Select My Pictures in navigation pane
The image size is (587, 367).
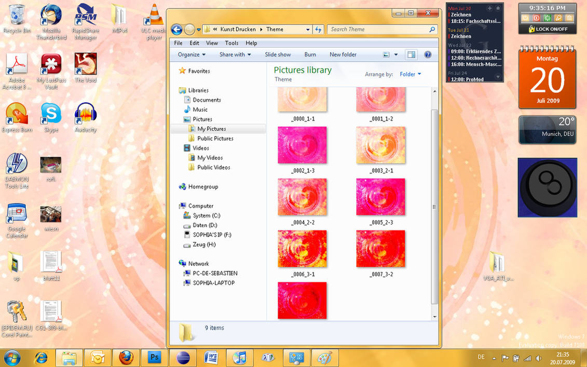(212, 129)
